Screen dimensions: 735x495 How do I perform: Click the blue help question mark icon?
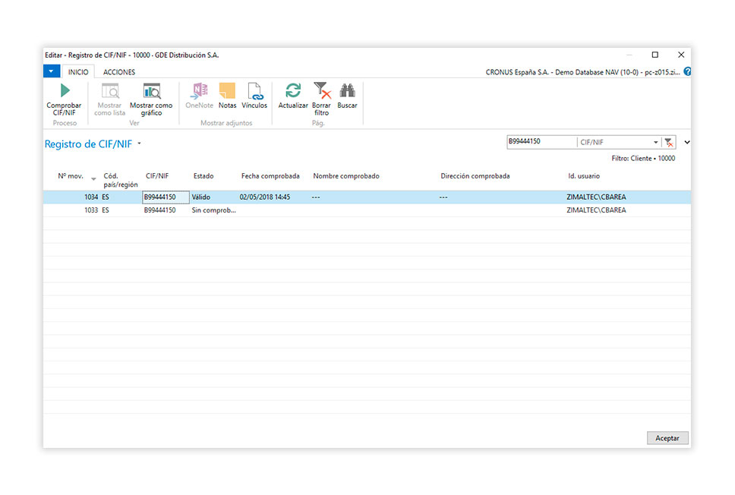coord(687,72)
